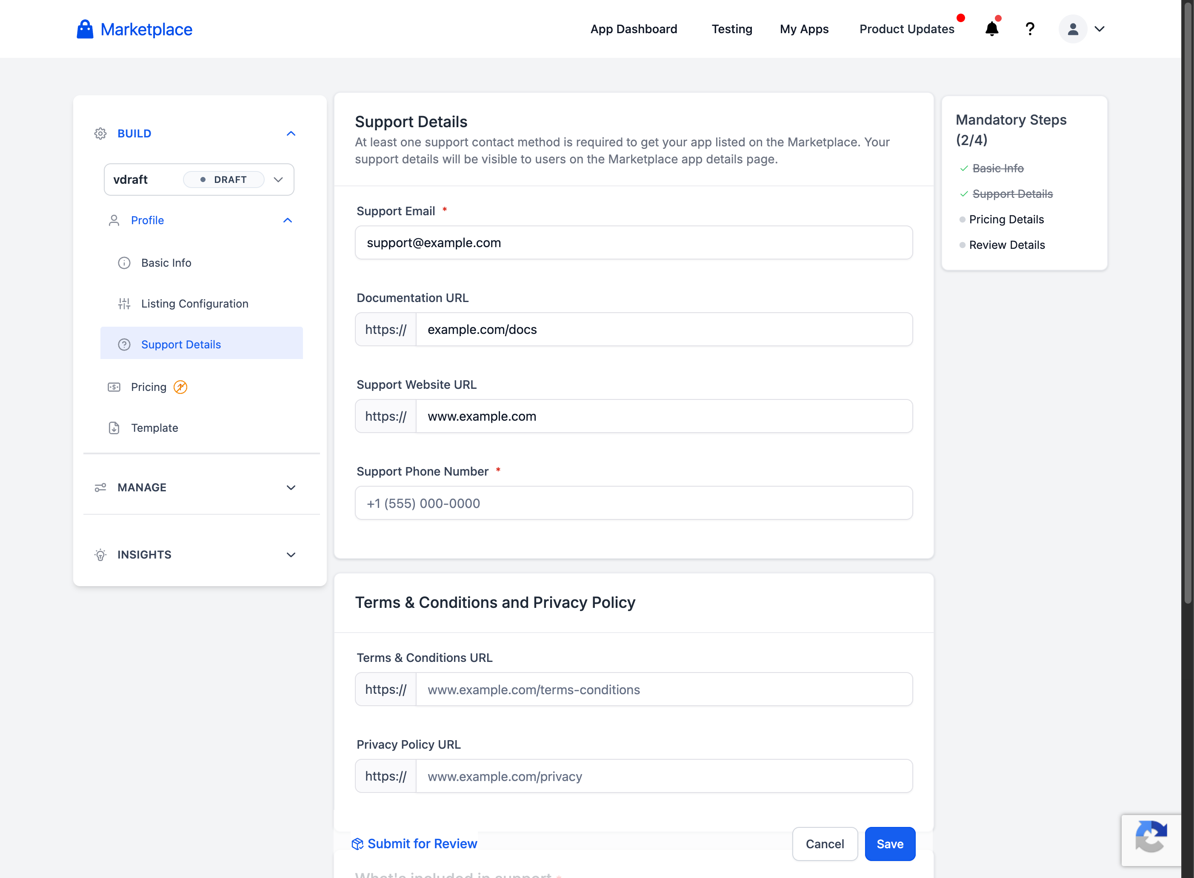
Task: Focus the Support Phone Number field
Action: click(634, 503)
